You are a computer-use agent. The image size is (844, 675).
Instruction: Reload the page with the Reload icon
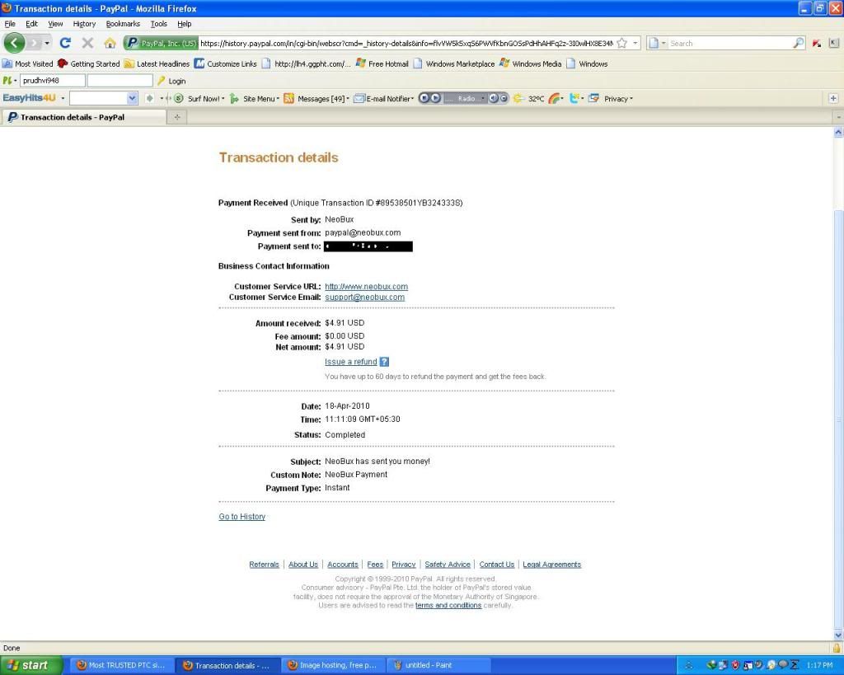[x=65, y=43]
